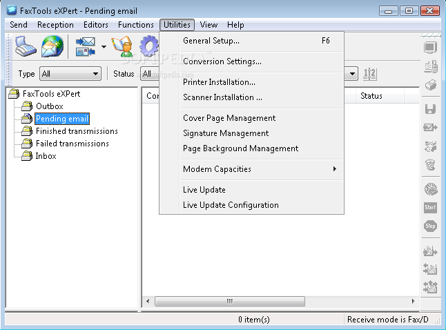Open the Send menu
Image resolution: width=446 pixels, height=330 pixels.
coord(19,25)
